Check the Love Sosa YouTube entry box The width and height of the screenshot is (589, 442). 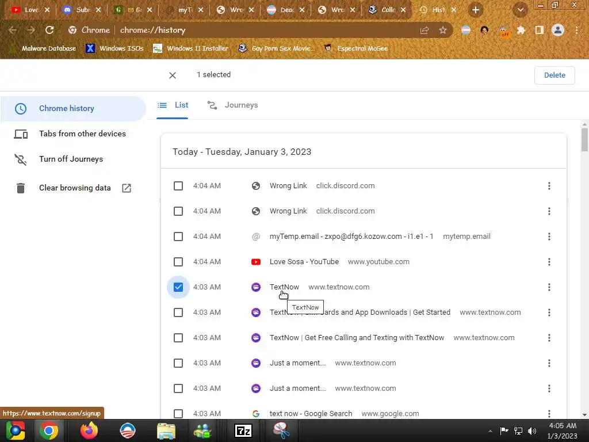178,262
